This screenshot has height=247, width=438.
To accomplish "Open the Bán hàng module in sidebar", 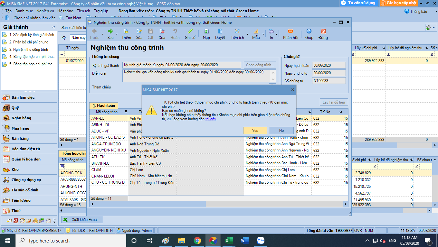I will 29,139.
